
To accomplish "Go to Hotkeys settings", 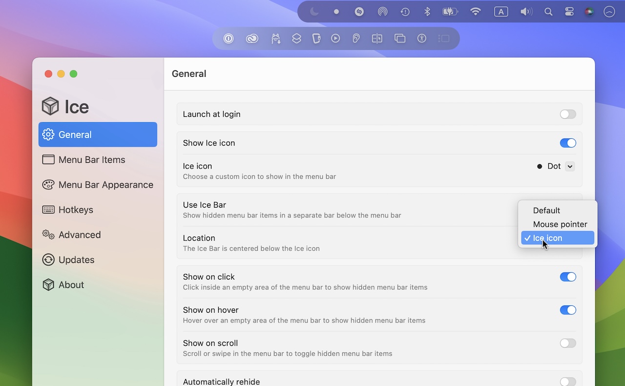I will click(x=98, y=210).
